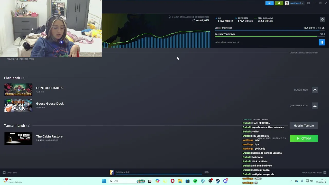Click the blue hexagon app icon on the taskbar

point(203,181)
